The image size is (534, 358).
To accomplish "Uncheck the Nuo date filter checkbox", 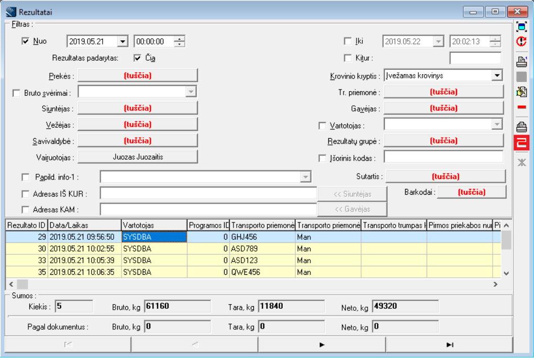I will click(26, 41).
